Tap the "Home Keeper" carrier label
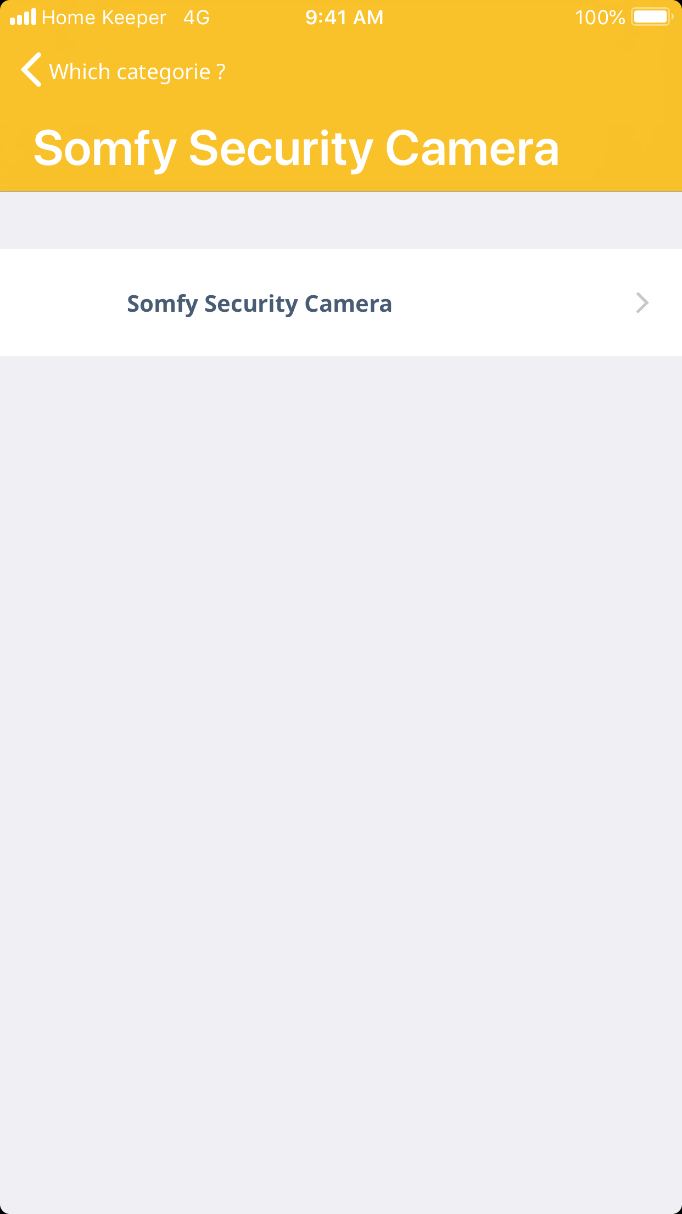Screen dimensions: 682x1214 [x=104, y=18]
